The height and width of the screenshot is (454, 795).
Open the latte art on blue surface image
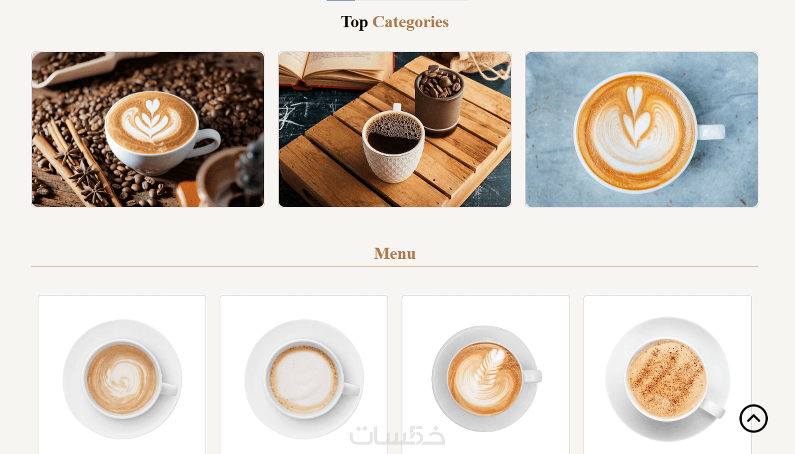coord(642,129)
